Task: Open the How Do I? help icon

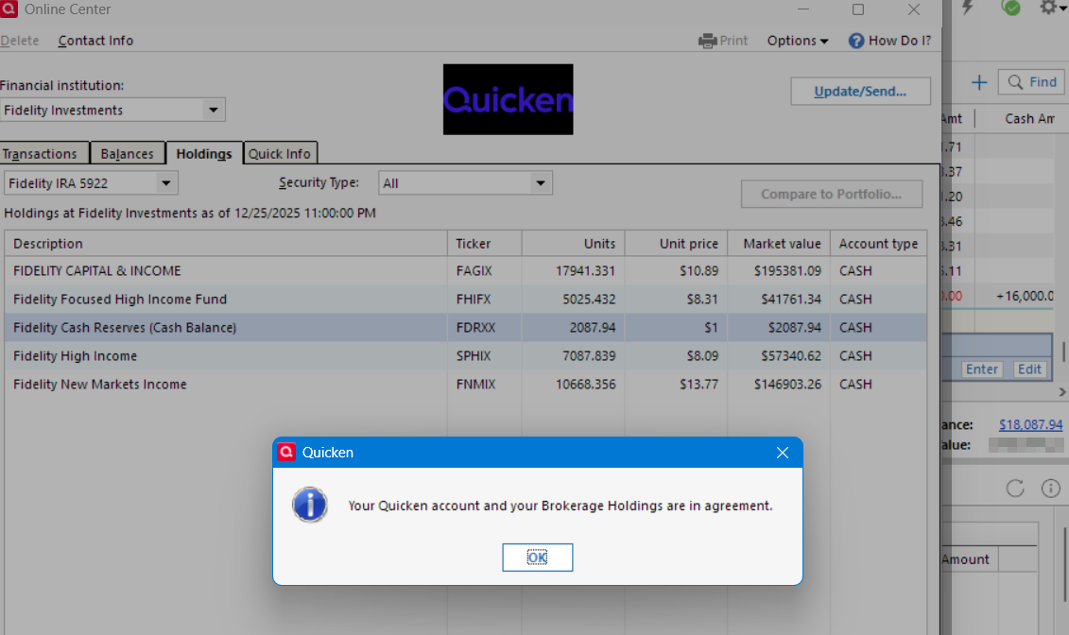Action: [855, 41]
